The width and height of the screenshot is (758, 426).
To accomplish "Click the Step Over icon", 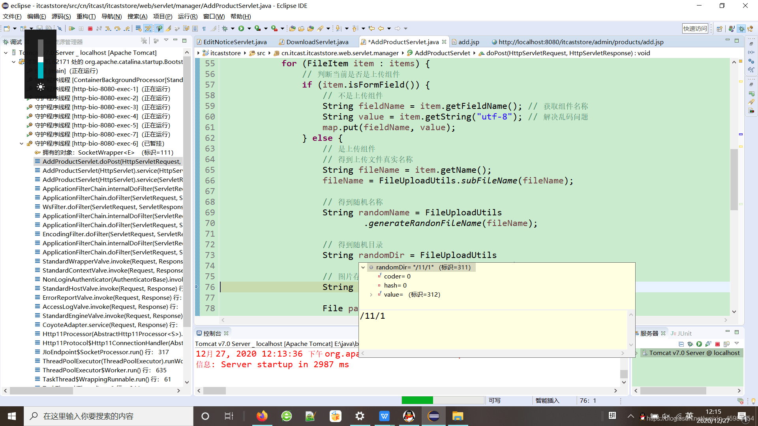I will click(117, 28).
